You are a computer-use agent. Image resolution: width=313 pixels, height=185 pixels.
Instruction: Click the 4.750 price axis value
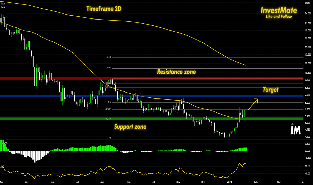click(308, 130)
